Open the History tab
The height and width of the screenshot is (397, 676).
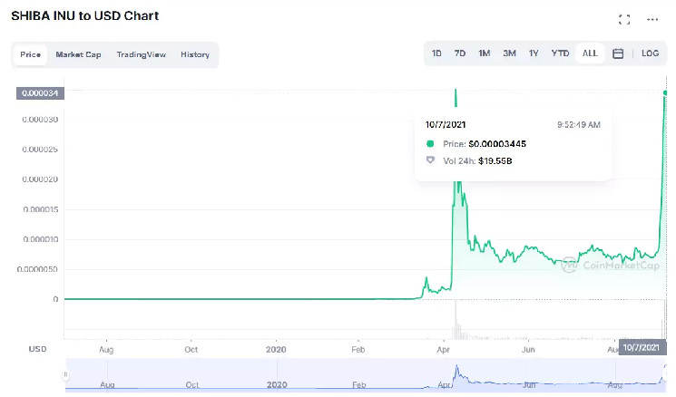coord(194,54)
